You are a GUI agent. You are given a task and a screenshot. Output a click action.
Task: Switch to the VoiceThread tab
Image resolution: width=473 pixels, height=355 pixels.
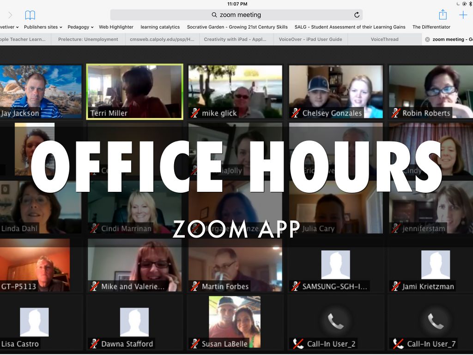tap(384, 40)
